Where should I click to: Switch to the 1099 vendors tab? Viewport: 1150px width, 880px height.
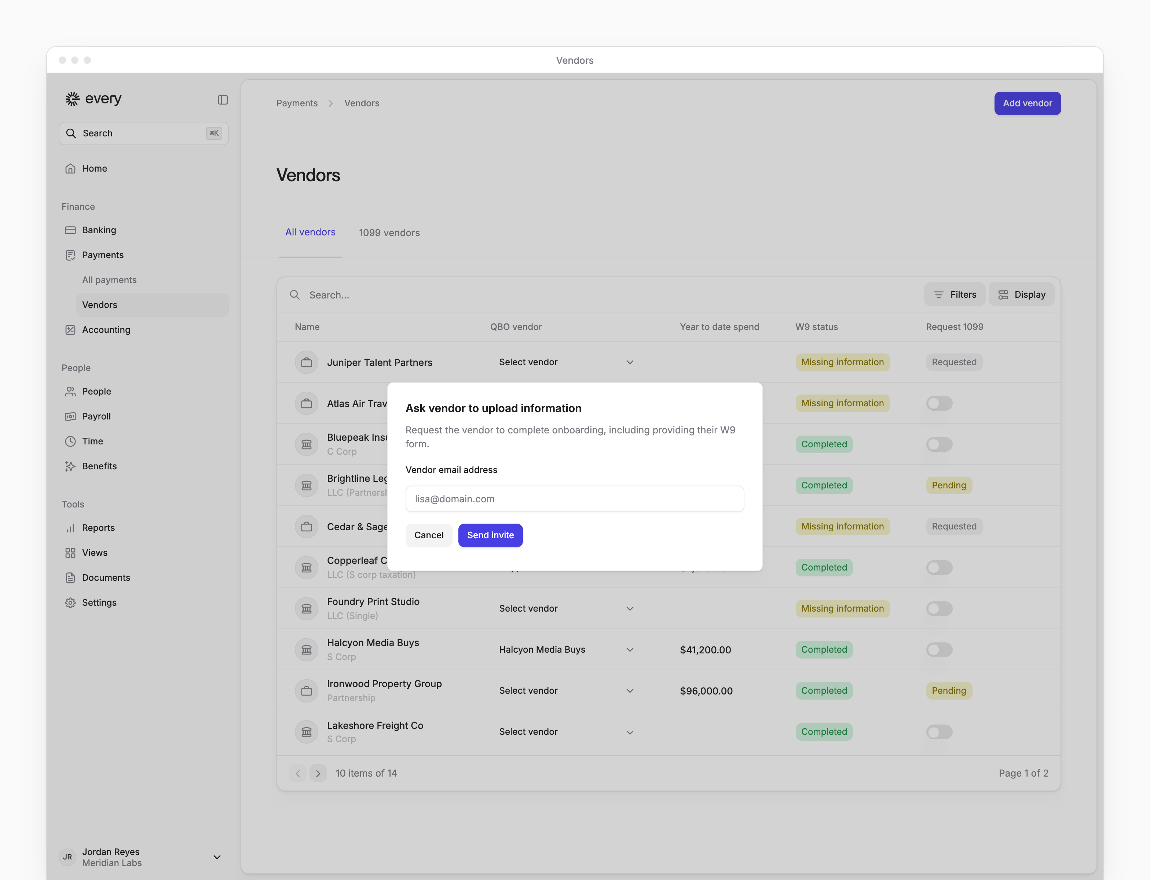click(389, 232)
